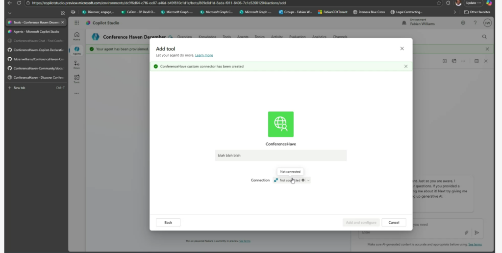Open the environment picker for Fabian Williams
This screenshot has height=253, width=502.
coord(419,22)
